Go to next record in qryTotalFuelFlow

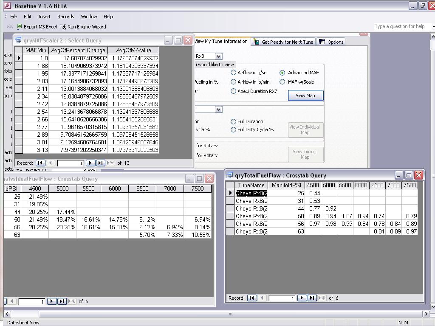[x=302, y=298]
